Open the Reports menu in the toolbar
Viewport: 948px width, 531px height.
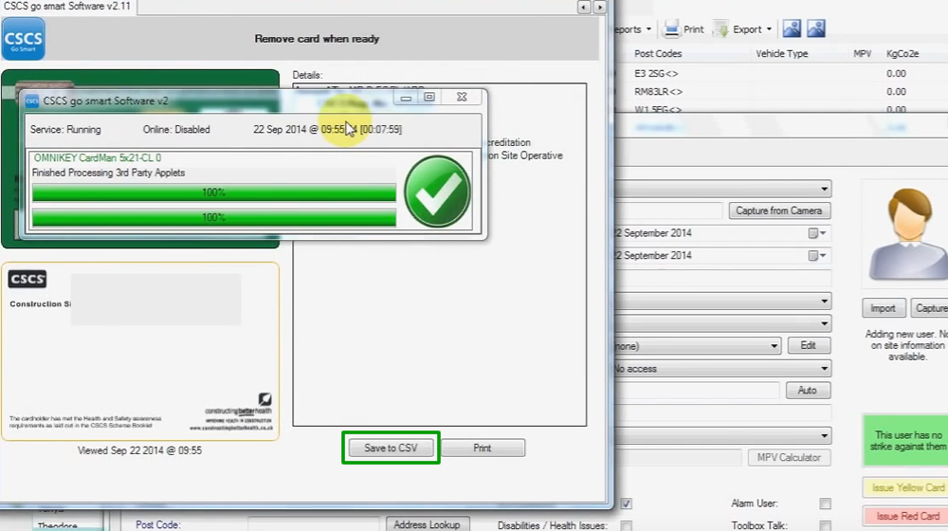coord(633,29)
